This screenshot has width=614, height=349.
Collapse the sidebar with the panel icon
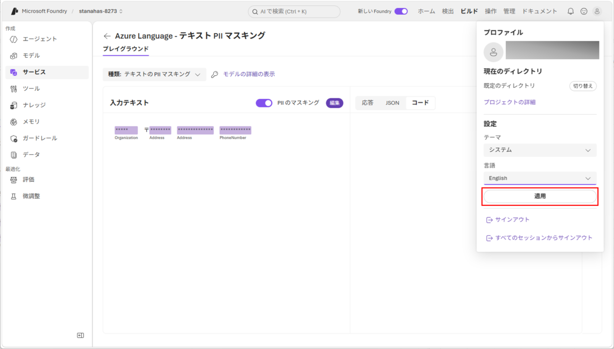click(x=80, y=335)
